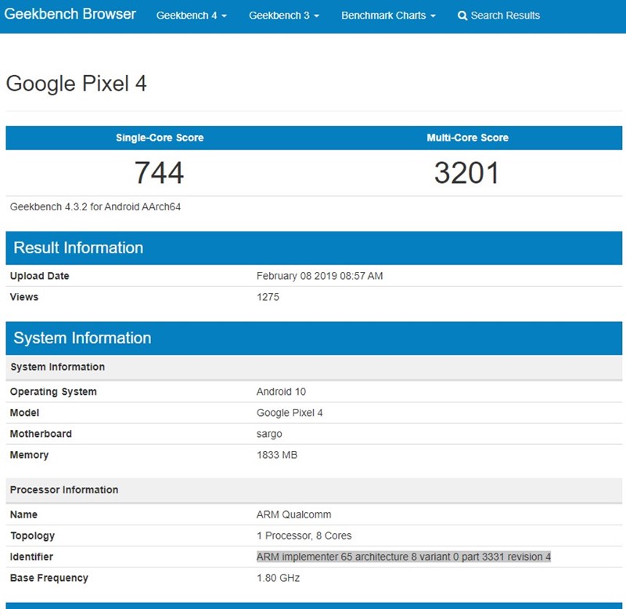Viewport: 626px width, 609px height.
Task: Click the Base Frequency value 1.80 GHz
Action: [x=278, y=578]
